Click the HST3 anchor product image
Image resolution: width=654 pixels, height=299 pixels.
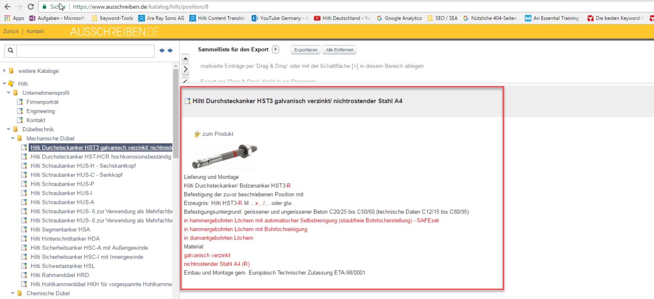(x=224, y=156)
